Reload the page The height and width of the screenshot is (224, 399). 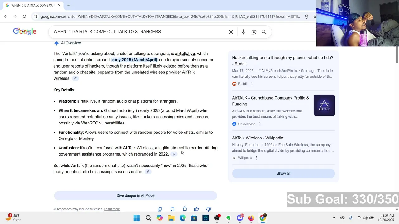tap(24, 16)
